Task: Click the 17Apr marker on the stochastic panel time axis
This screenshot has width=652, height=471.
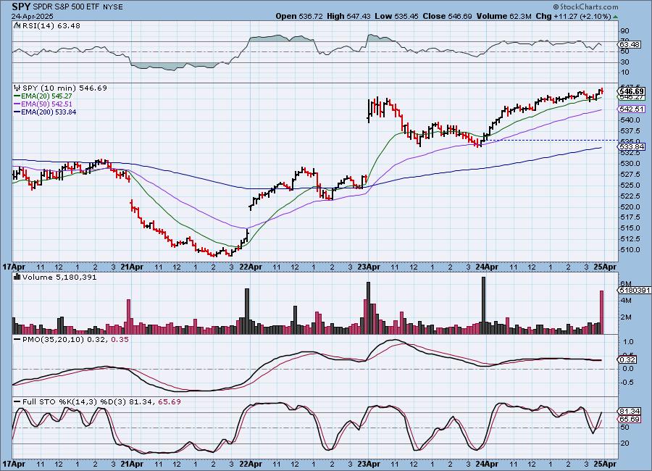Action: pyautogui.click(x=13, y=464)
